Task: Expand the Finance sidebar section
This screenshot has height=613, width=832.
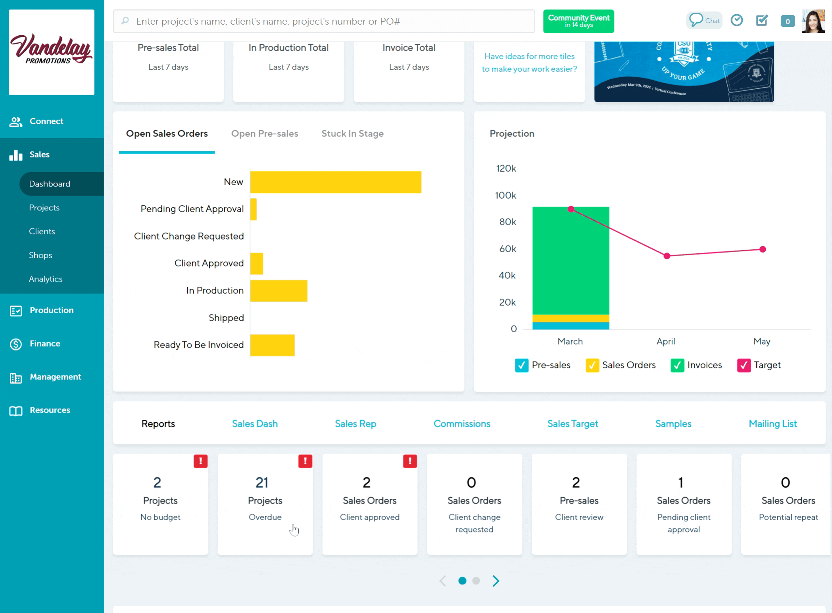Action: (x=45, y=344)
